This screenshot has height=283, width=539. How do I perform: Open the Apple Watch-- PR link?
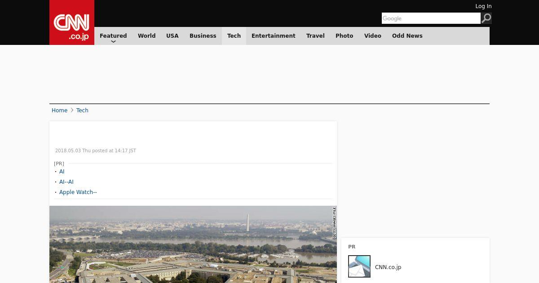pos(78,192)
